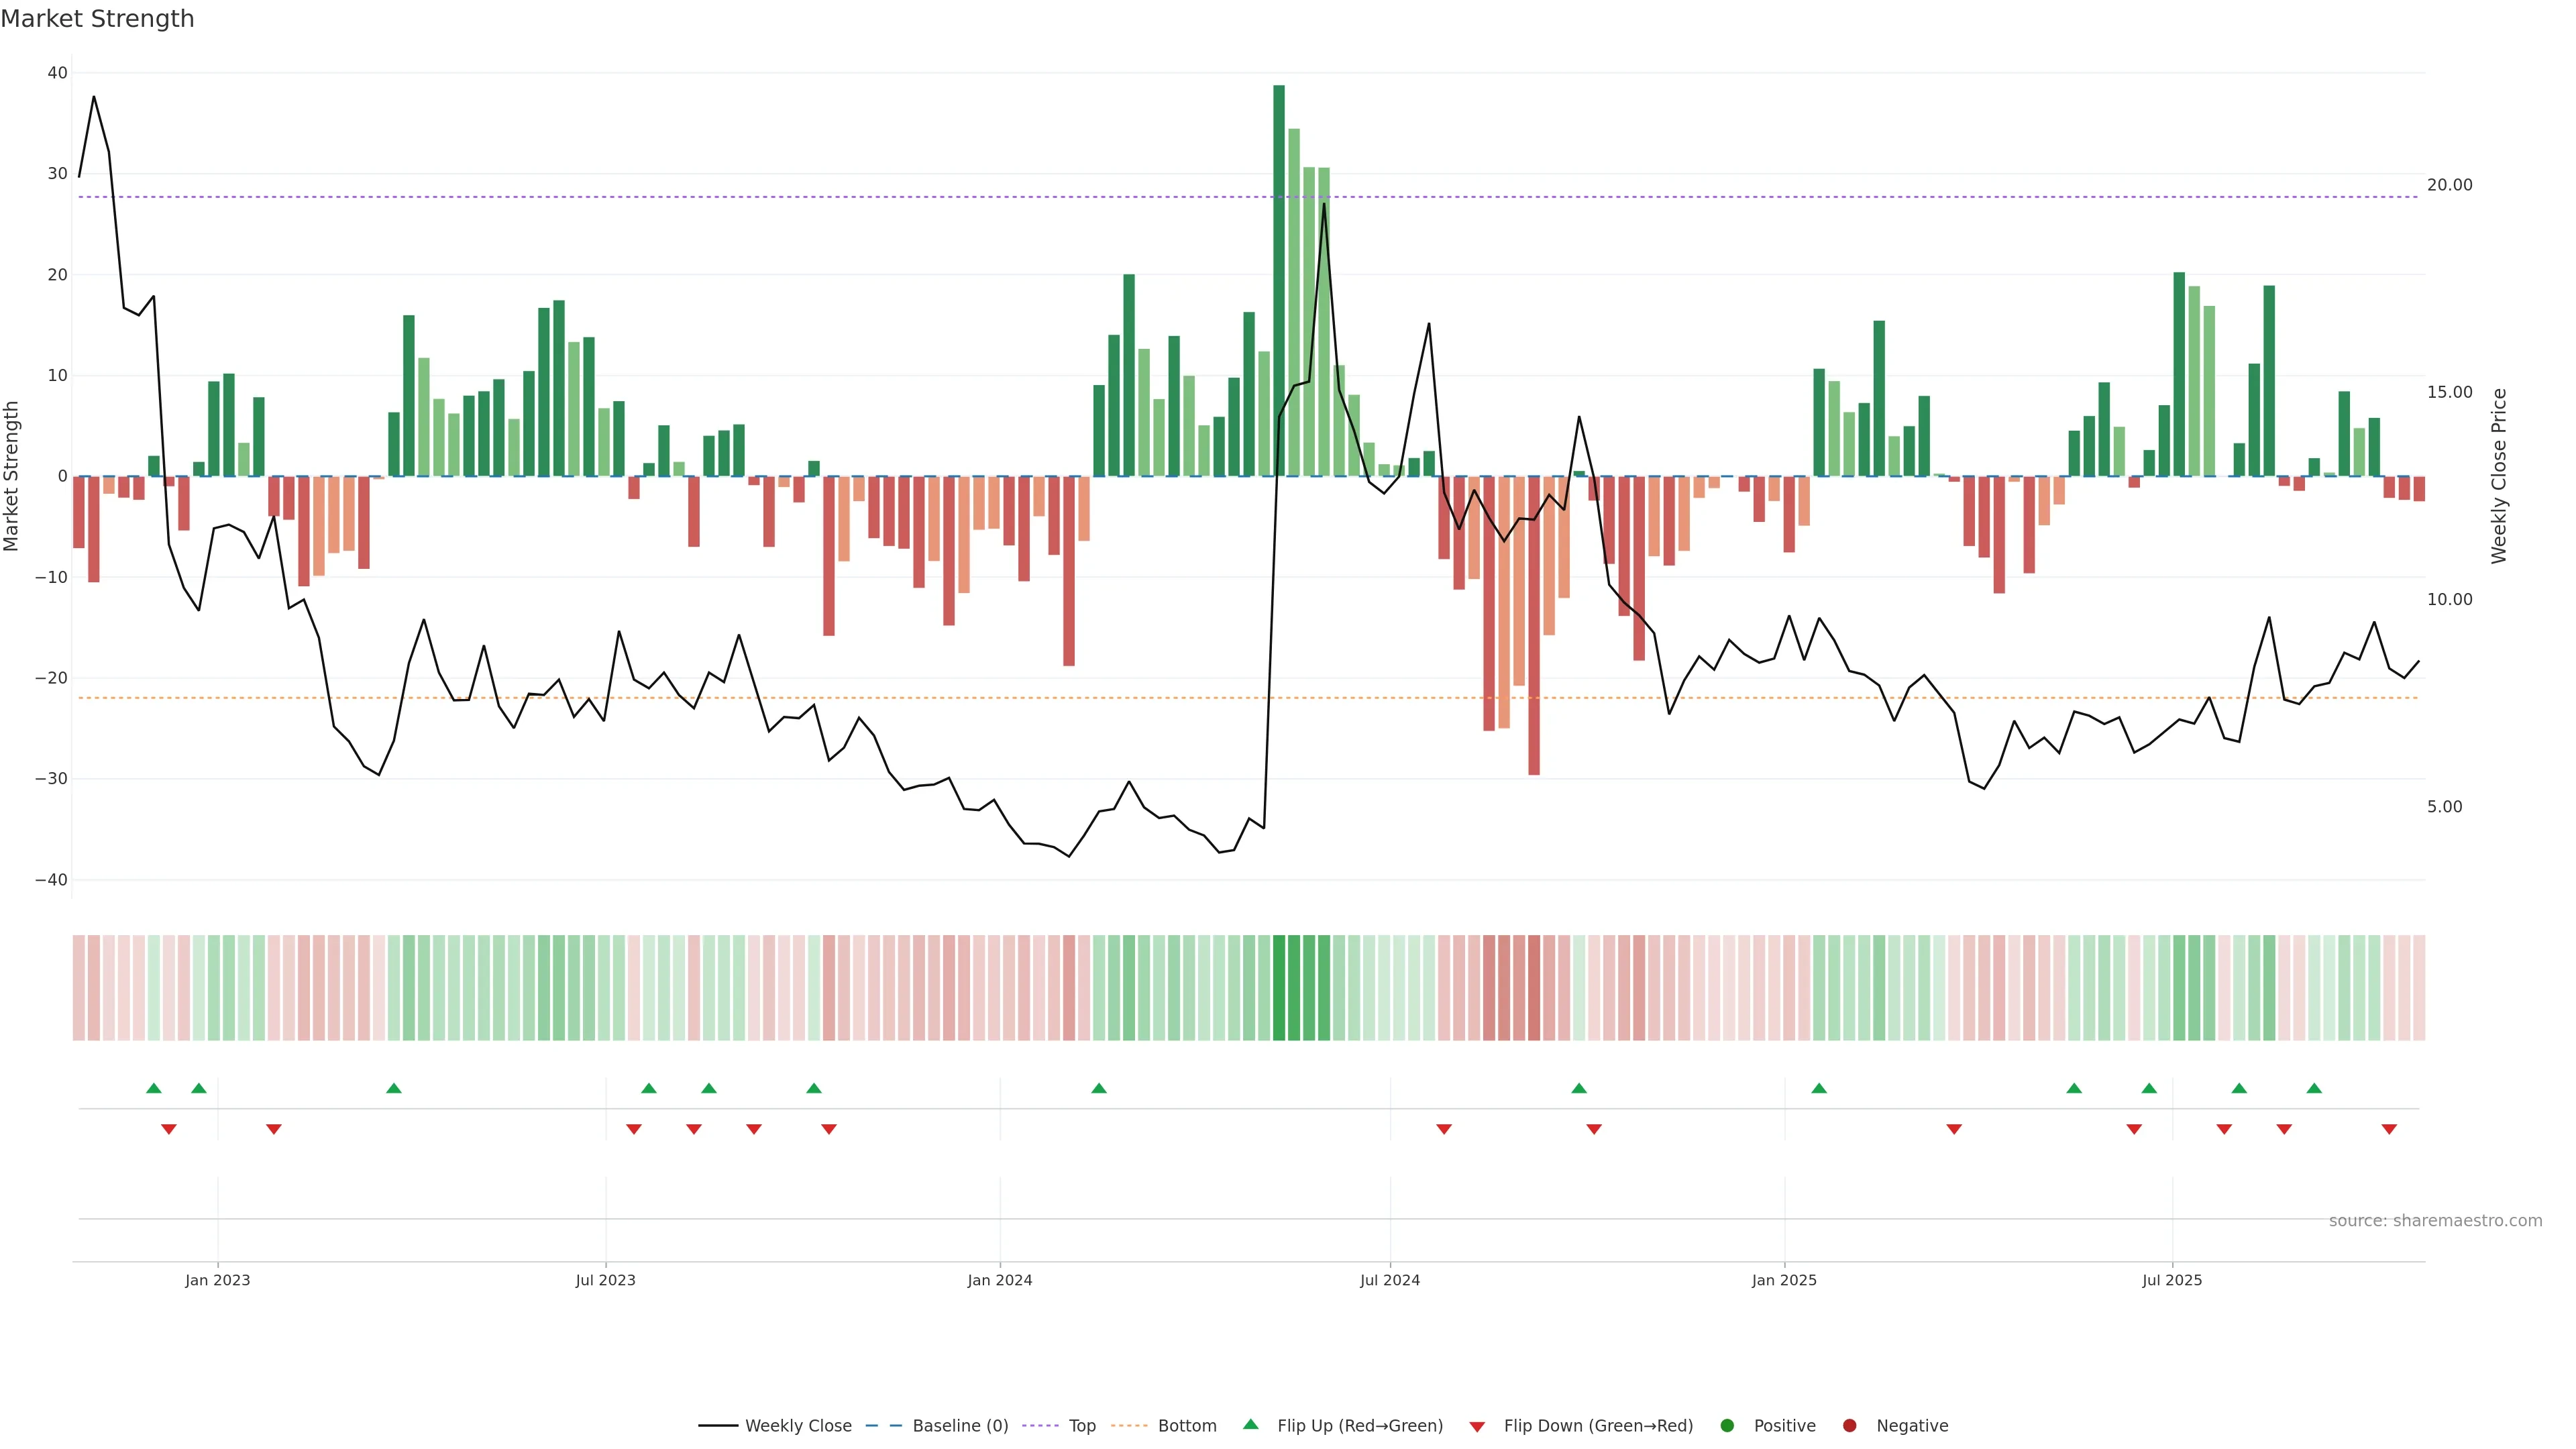Click the Jul 2025 x-axis label
Viewport: 2576px width, 1449px height.
tap(2172, 1280)
